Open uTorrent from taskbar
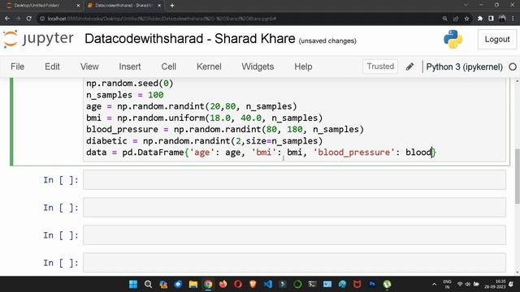The image size is (520, 292). pos(387,284)
